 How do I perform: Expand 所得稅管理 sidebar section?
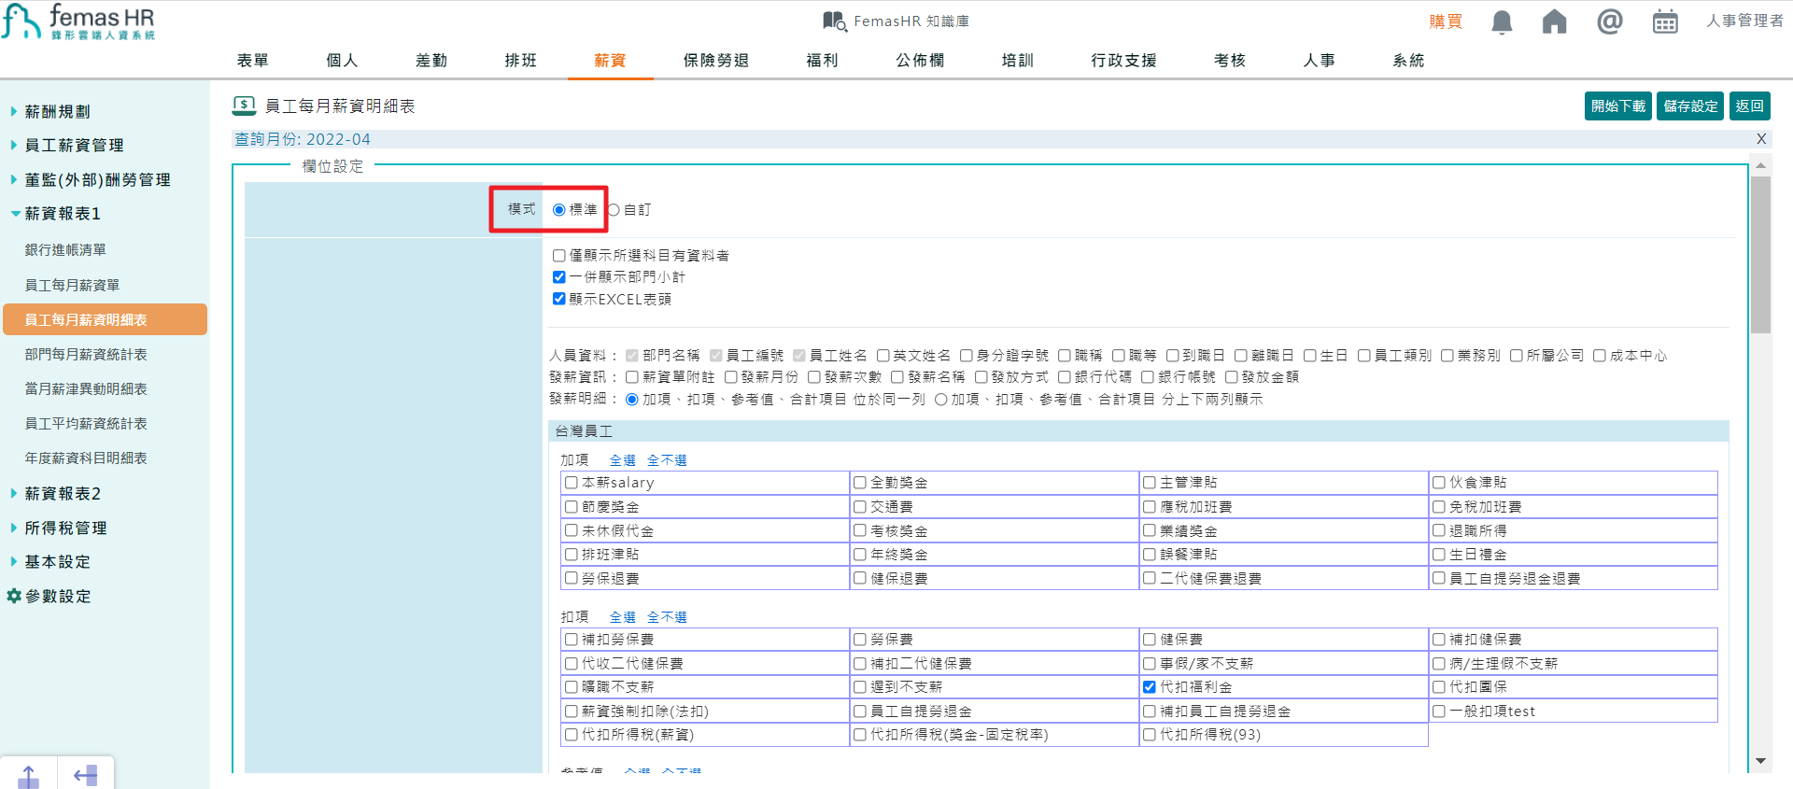[x=65, y=528]
